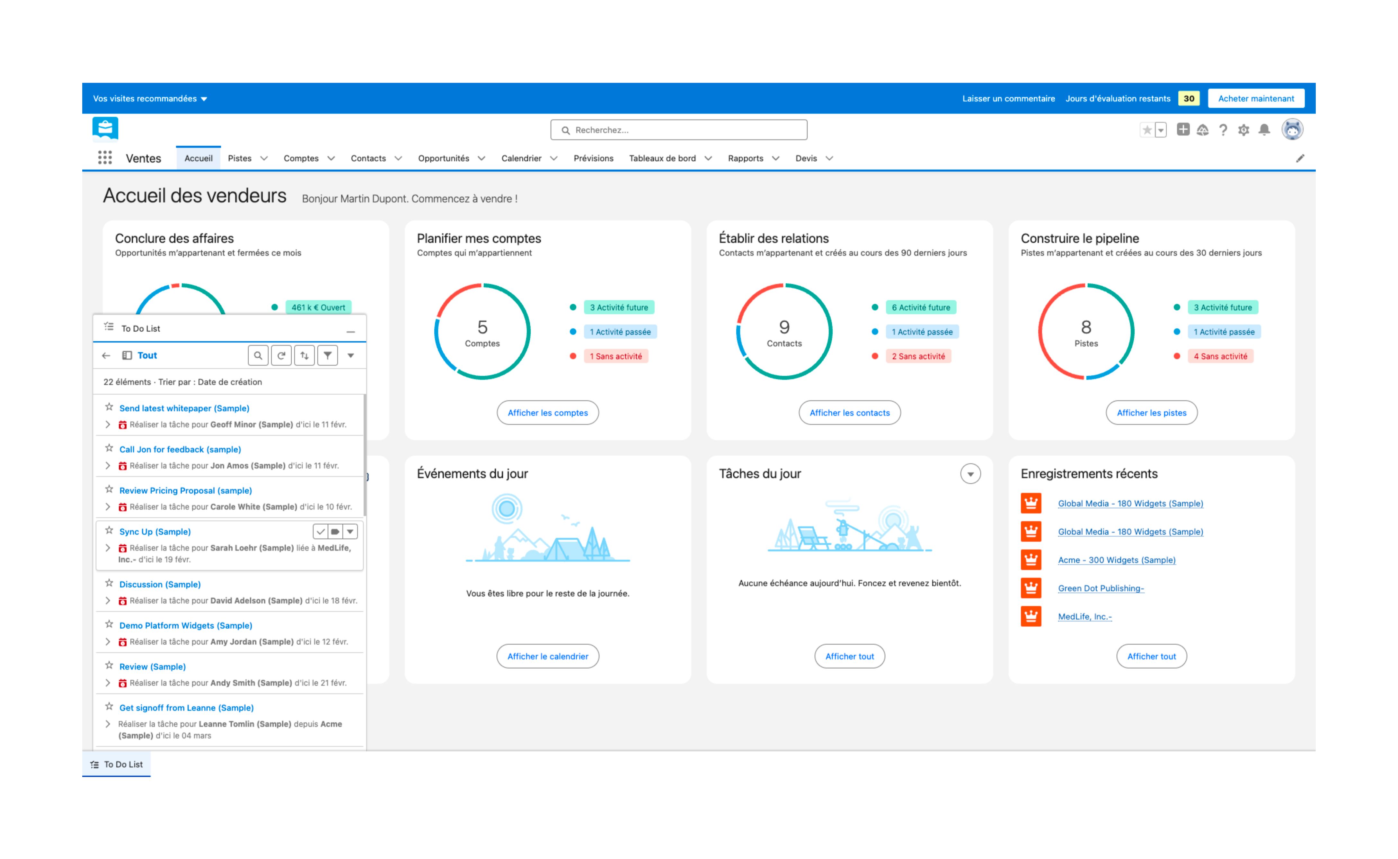Open the Rapports tab
The image size is (1398, 859).
[x=746, y=158]
